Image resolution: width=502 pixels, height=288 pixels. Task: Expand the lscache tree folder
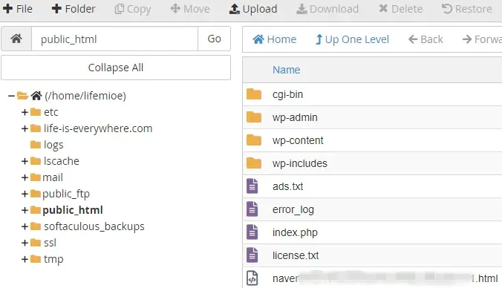pyautogui.click(x=25, y=161)
